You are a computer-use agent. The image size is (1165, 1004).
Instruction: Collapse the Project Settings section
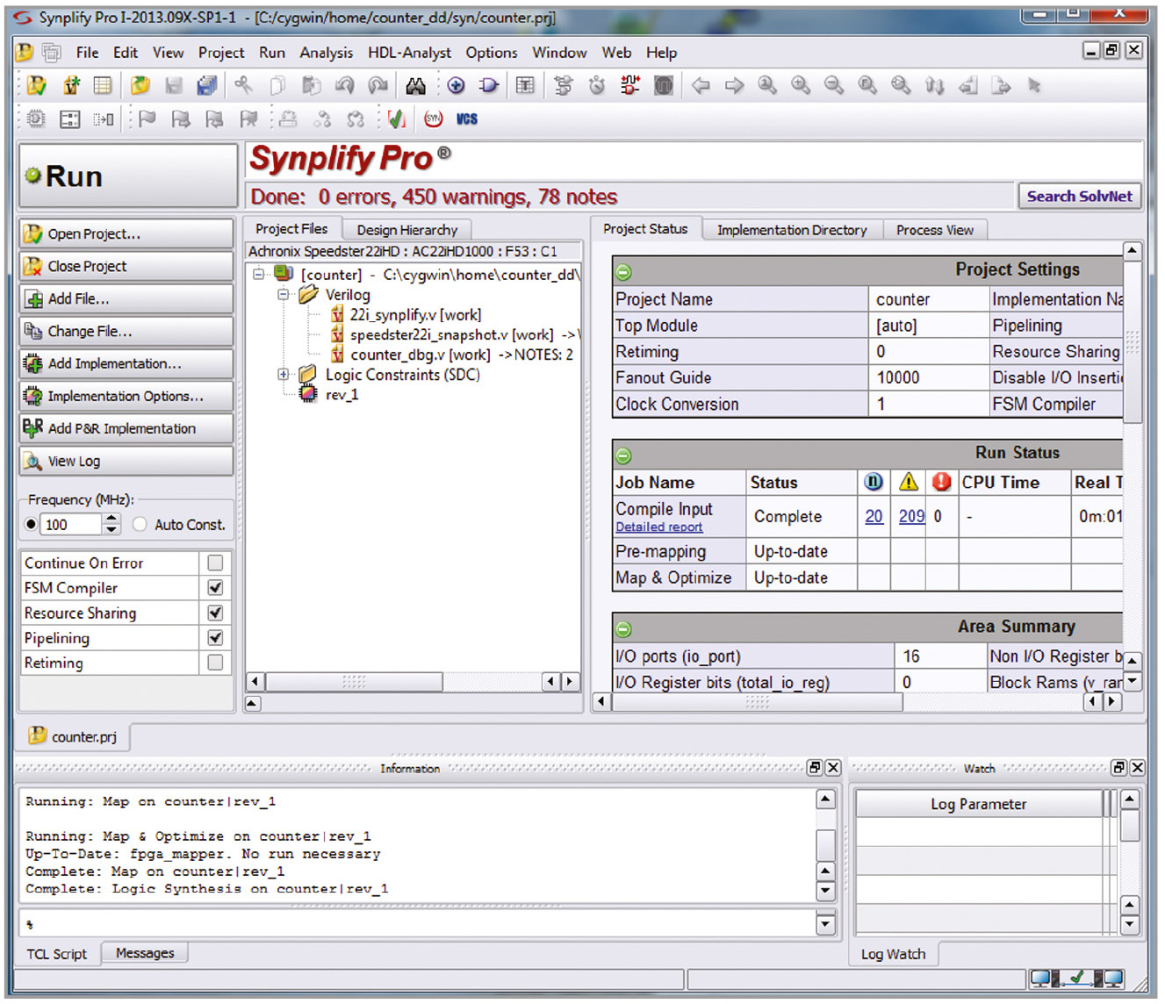[x=623, y=272]
